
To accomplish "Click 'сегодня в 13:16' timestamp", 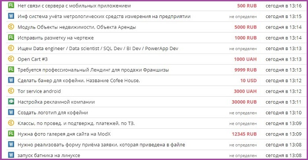I will 283,6.
